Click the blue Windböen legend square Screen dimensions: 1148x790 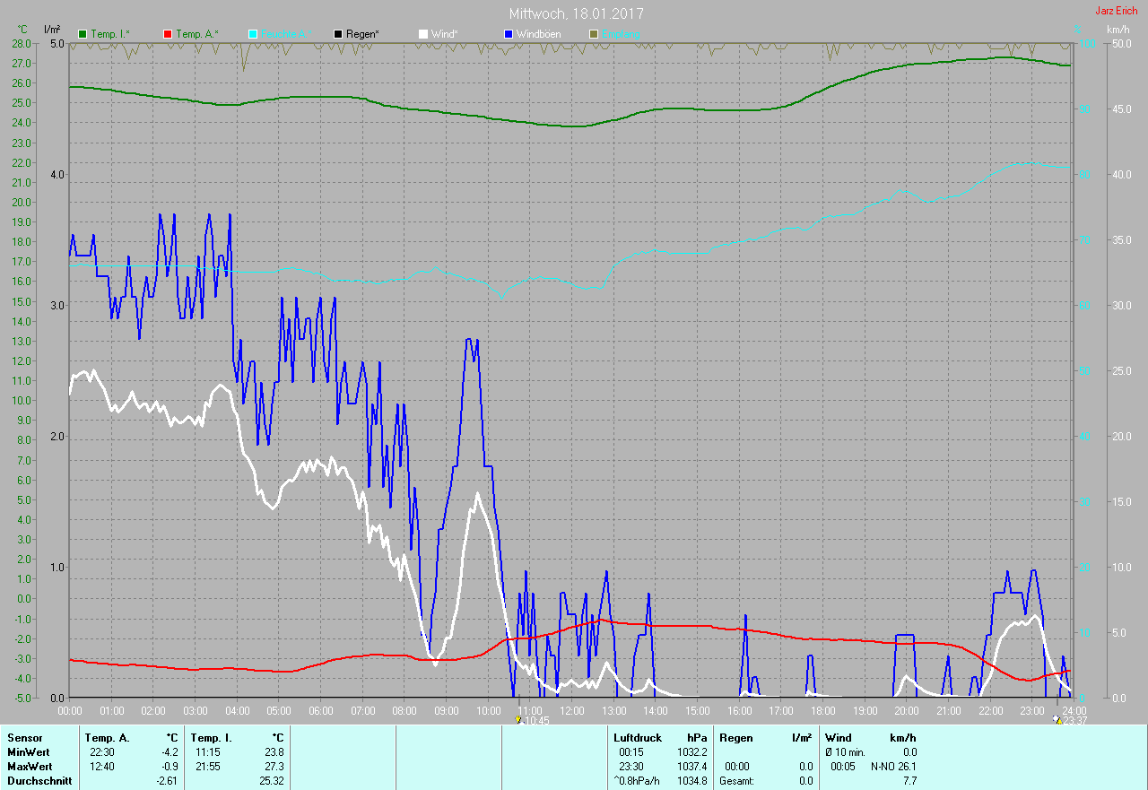pos(508,34)
